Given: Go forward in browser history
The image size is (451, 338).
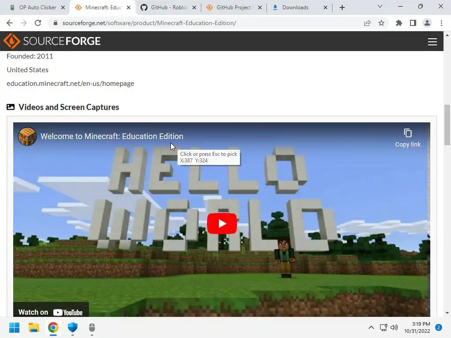Looking at the screenshot, I should click(x=24, y=23).
